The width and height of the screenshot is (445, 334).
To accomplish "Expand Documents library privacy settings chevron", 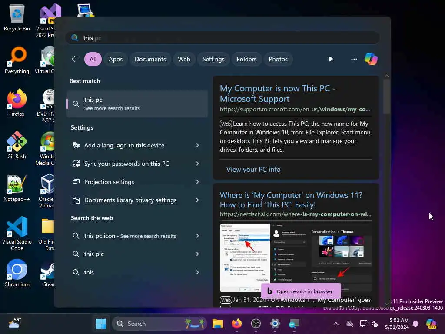I will pyautogui.click(x=198, y=200).
